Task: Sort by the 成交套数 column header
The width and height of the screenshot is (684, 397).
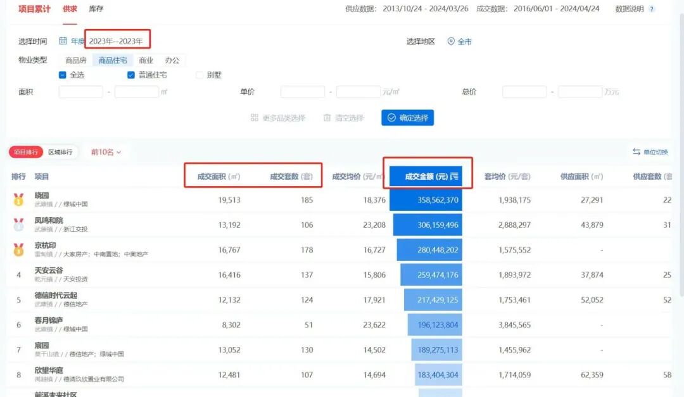Action: 291,176
